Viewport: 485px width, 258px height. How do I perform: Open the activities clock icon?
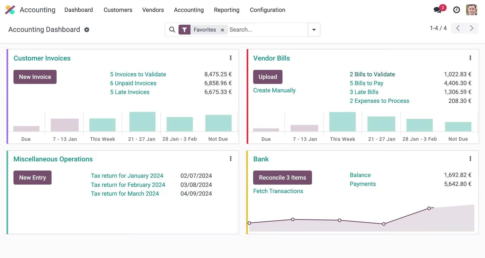tap(456, 10)
